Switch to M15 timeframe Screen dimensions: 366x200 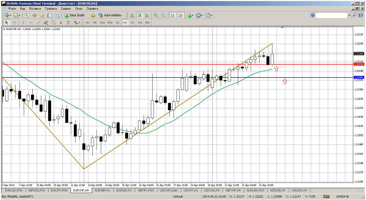tap(102, 23)
